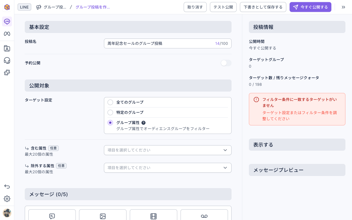Click the return arrow icon in sidebar
This screenshot has height=220, width=352.
click(x=7, y=187)
